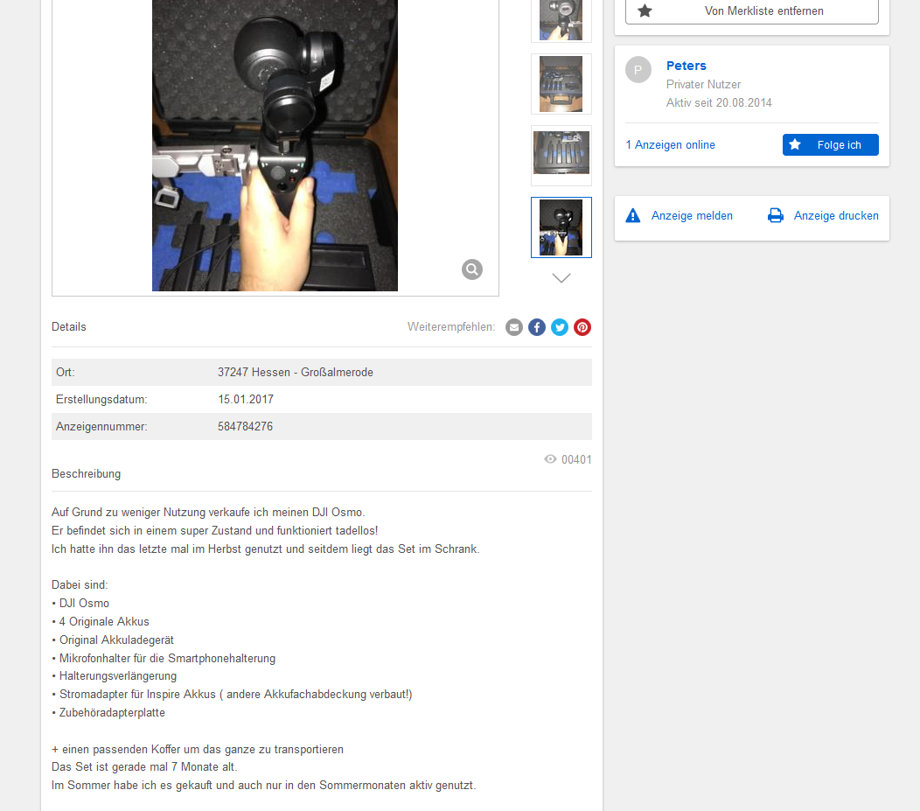Click the eye views counter icon
Viewport: 920px width, 811px height.
(x=550, y=459)
